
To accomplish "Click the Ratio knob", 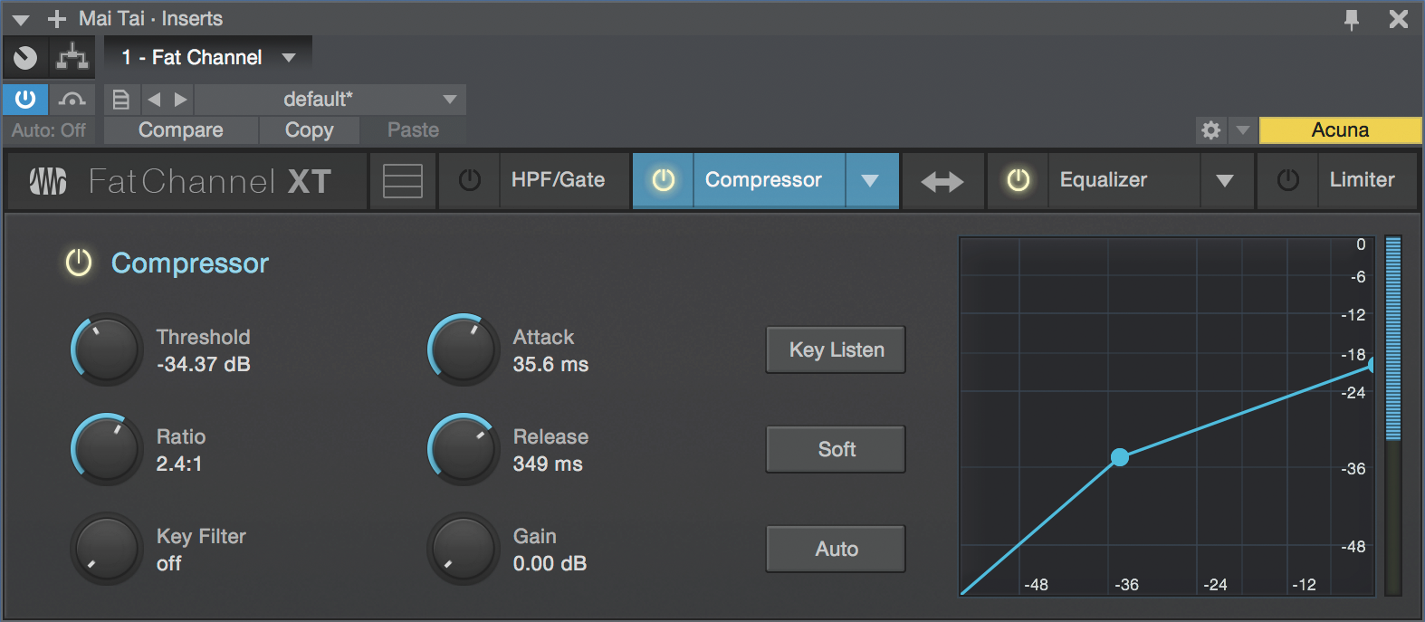I will coord(107,449).
